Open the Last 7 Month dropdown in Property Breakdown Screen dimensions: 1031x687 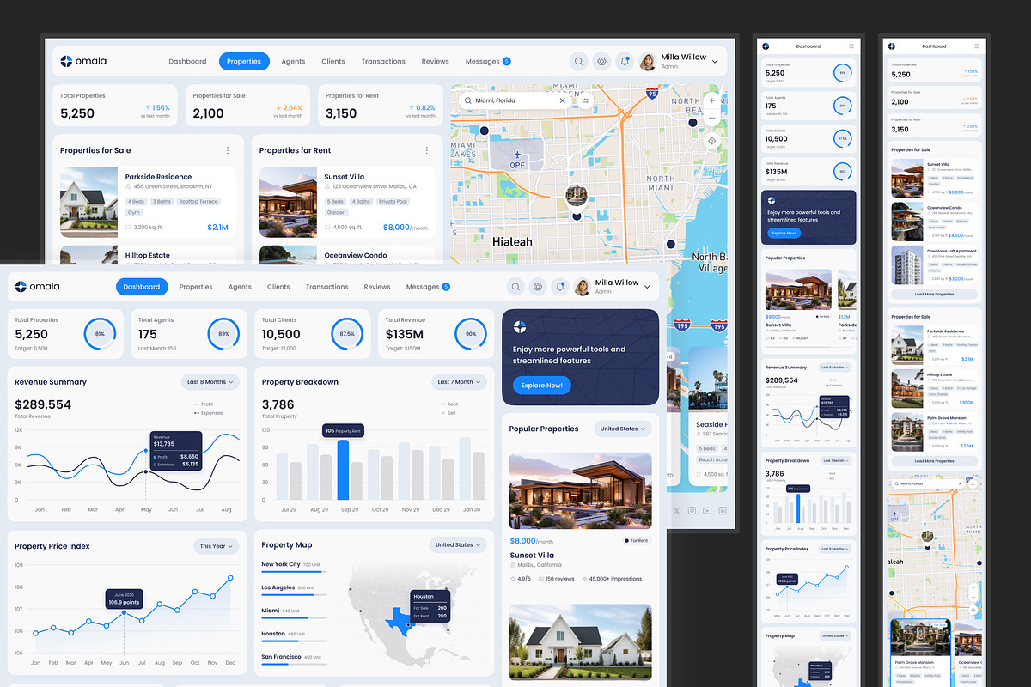pos(459,382)
